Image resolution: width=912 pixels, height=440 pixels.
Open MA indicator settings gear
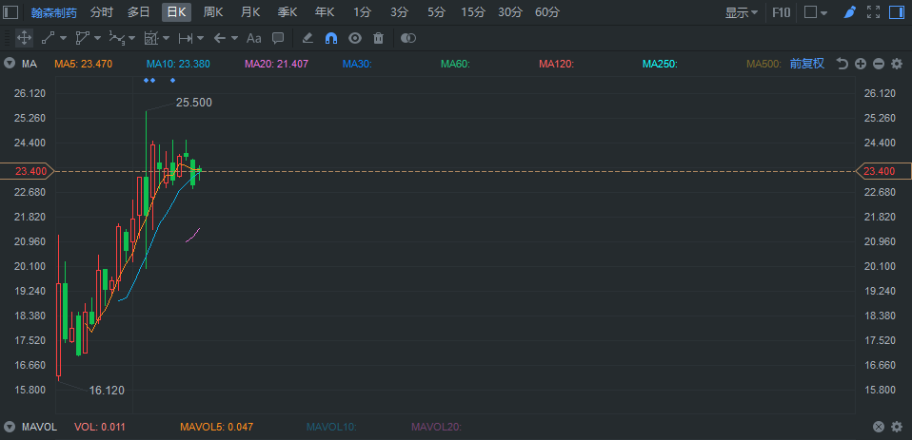coord(897,64)
